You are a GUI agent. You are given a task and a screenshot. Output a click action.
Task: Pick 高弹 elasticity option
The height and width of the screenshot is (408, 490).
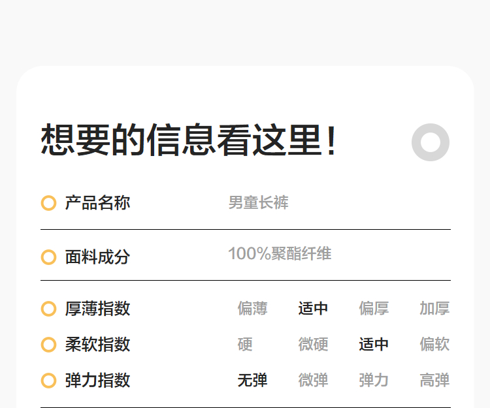(434, 380)
